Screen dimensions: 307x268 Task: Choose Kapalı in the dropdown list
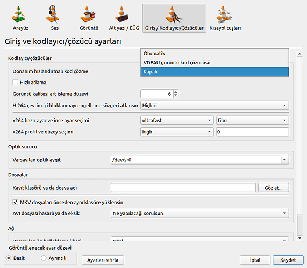click(215, 72)
